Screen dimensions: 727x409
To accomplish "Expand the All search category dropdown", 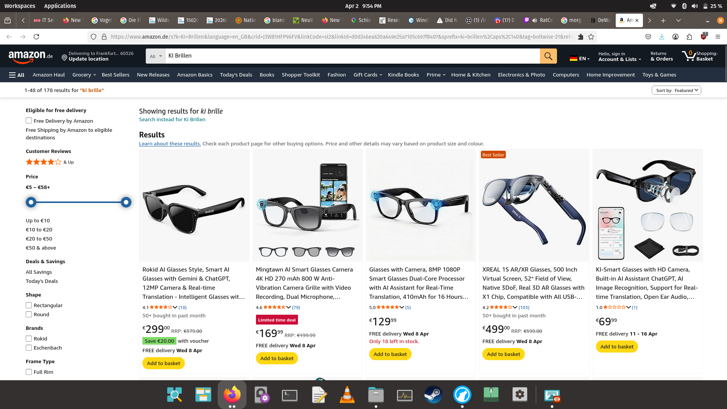I will point(156,56).
